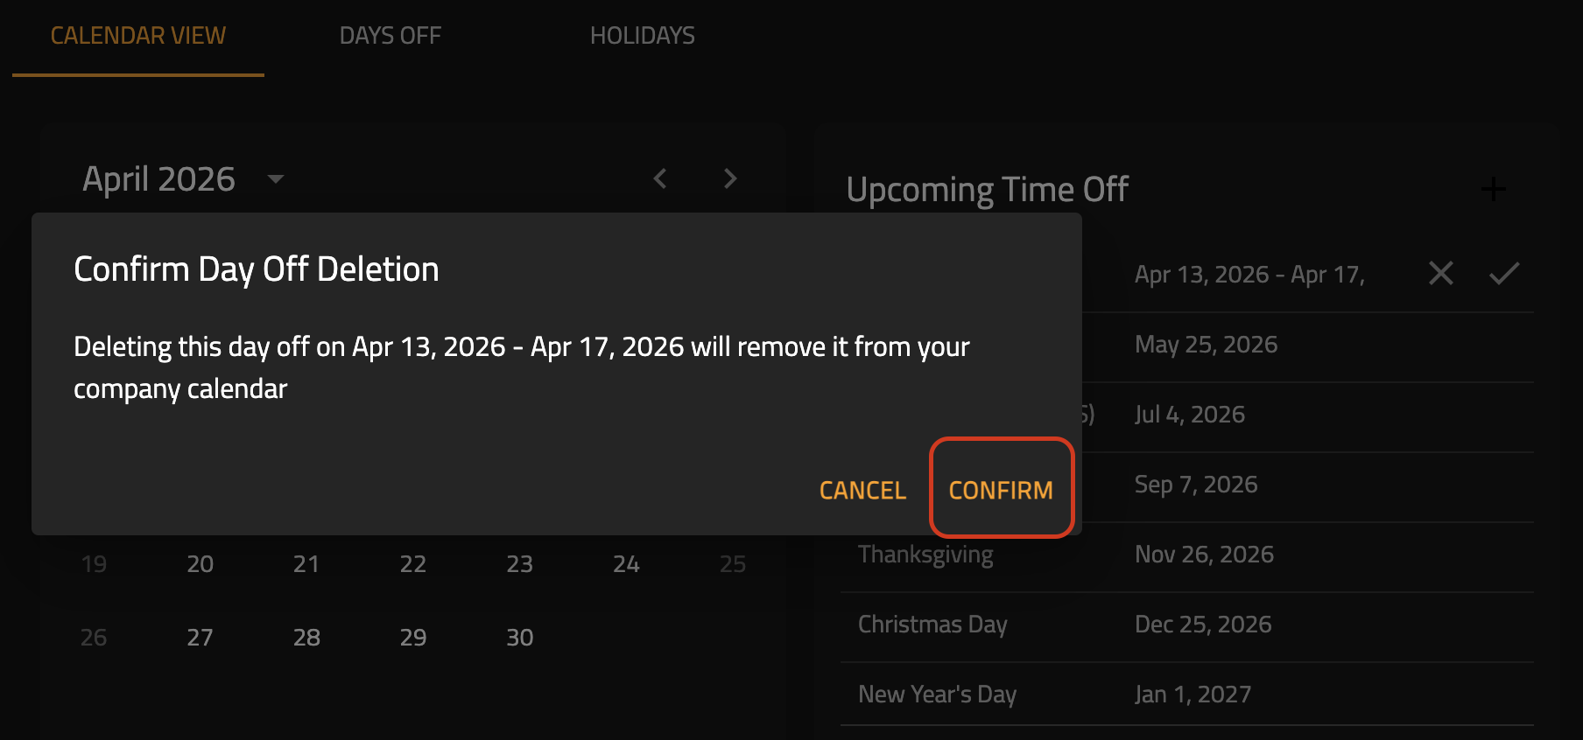The width and height of the screenshot is (1583, 740).
Task: Select the Calendar View tab
Action: [x=138, y=36]
